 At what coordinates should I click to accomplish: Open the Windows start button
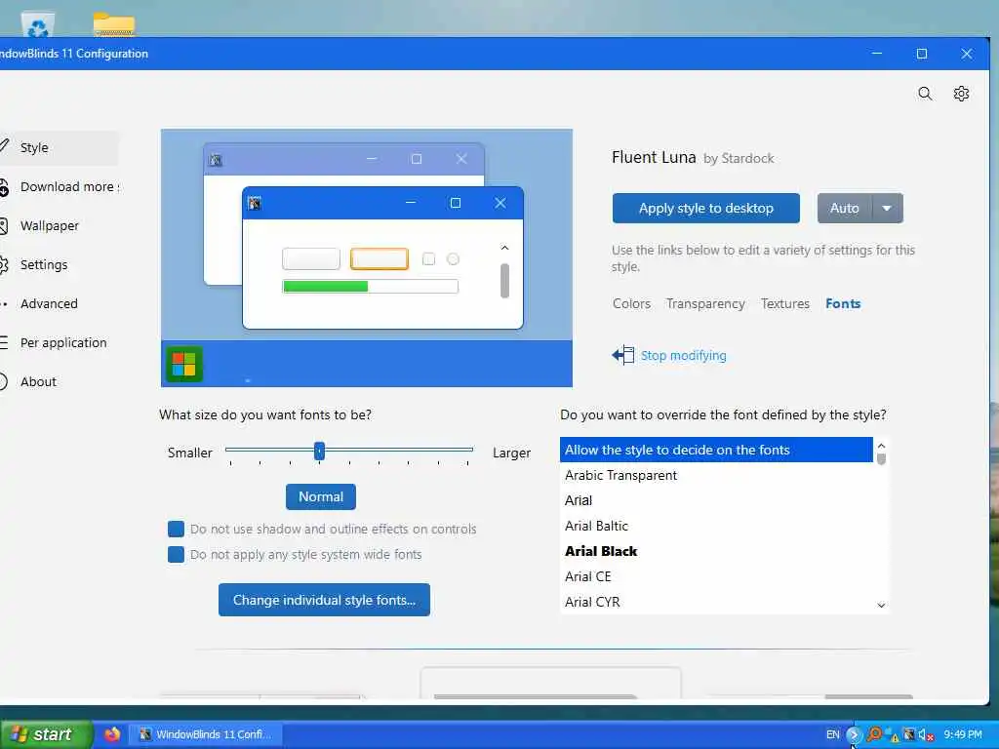click(x=46, y=734)
